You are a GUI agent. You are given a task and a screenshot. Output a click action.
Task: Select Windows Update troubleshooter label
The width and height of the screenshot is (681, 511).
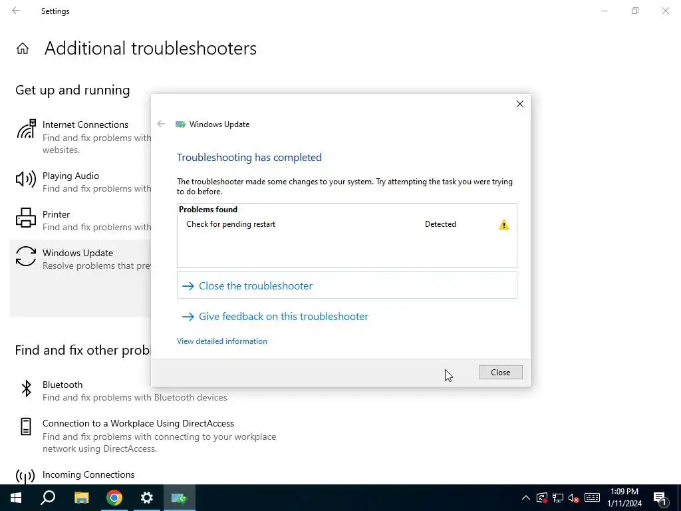[78, 253]
